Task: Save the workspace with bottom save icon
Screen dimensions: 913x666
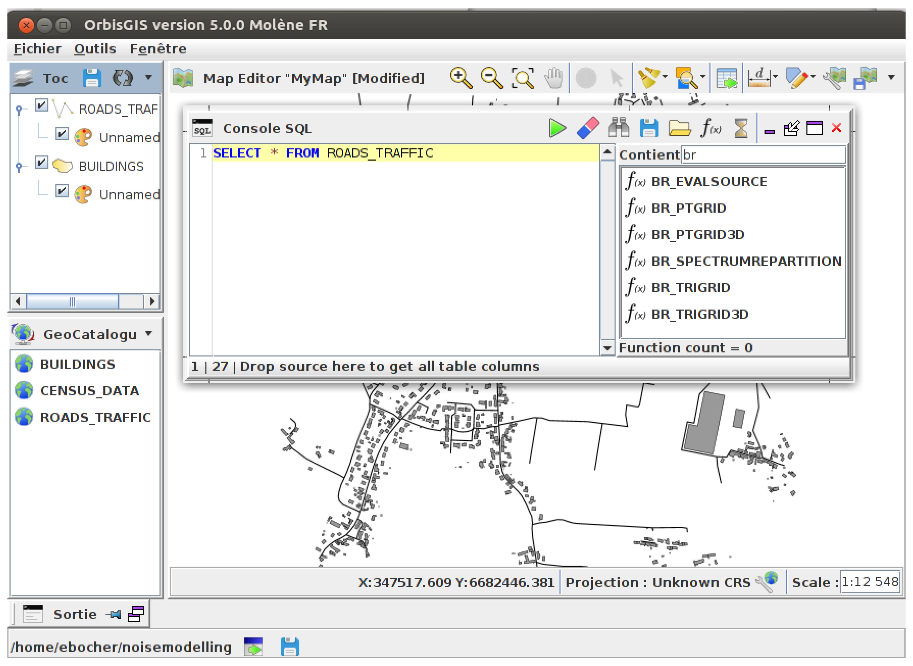Action: [290, 647]
